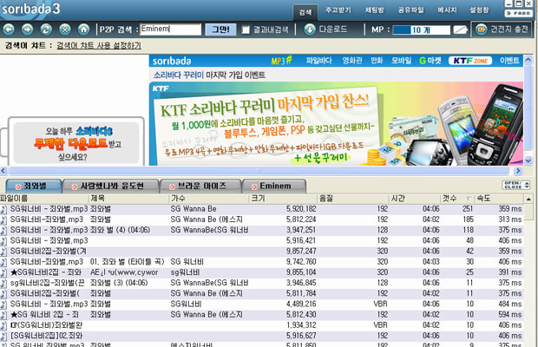Screen dimensions: 538x347
Task: Open the 파일바다 link
Action: pos(318,61)
